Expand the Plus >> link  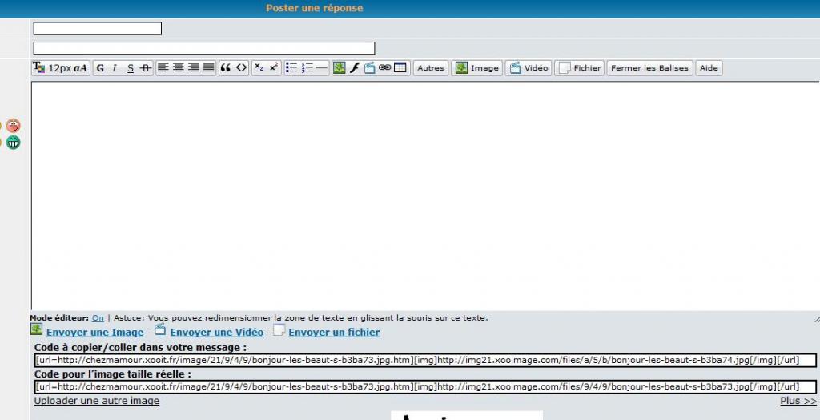pyautogui.click(x=798, y=401)
